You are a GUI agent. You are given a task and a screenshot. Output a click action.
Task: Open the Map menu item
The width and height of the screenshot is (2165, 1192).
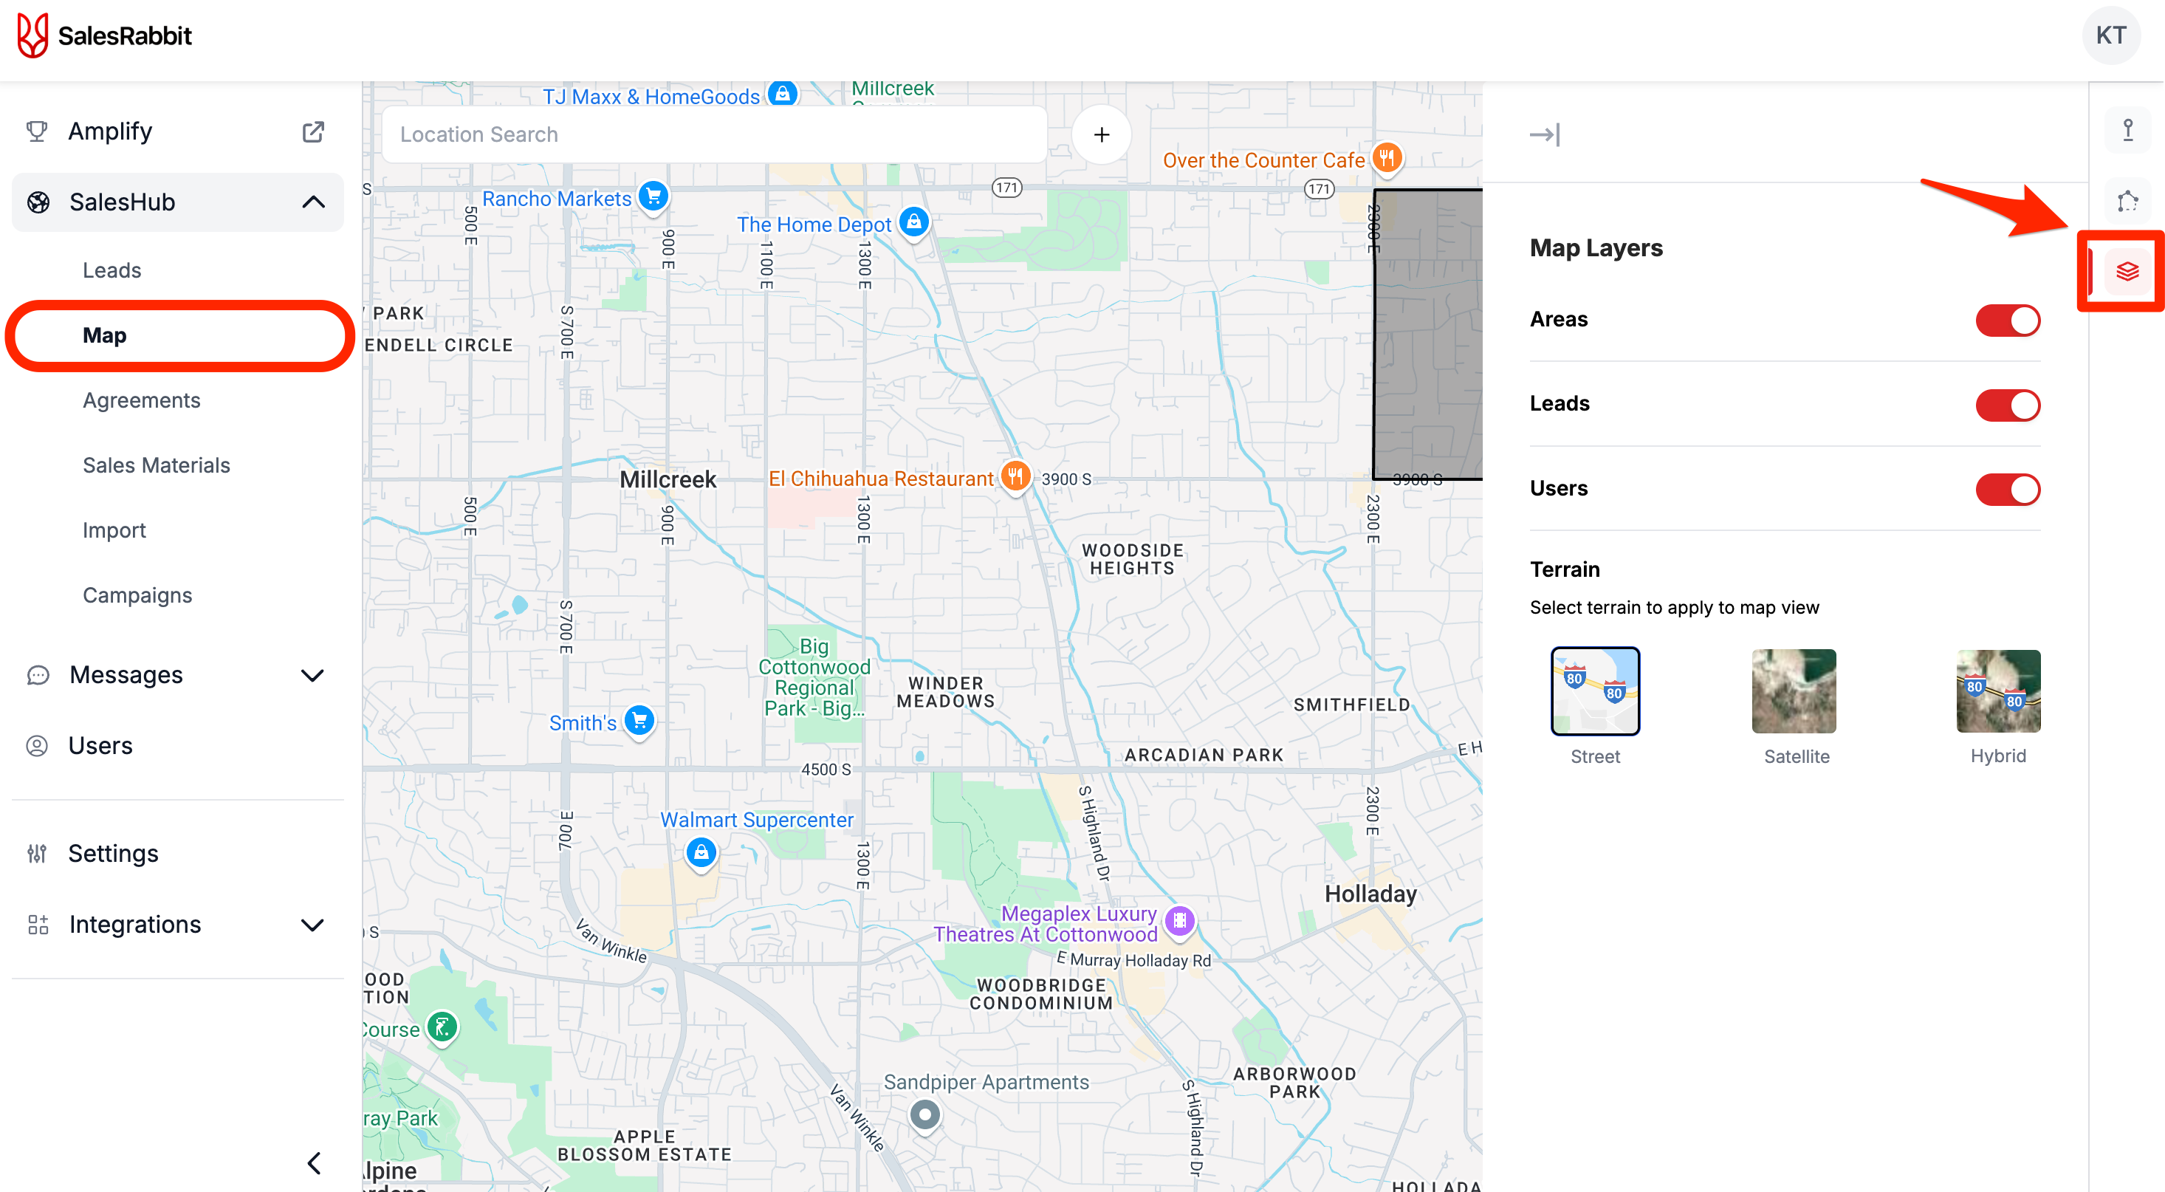(104, 335)
